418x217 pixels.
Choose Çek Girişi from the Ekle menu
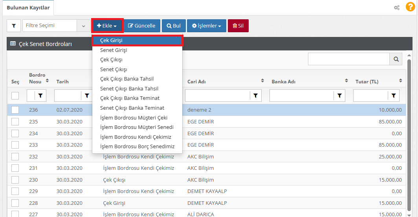tap(137, 40)
